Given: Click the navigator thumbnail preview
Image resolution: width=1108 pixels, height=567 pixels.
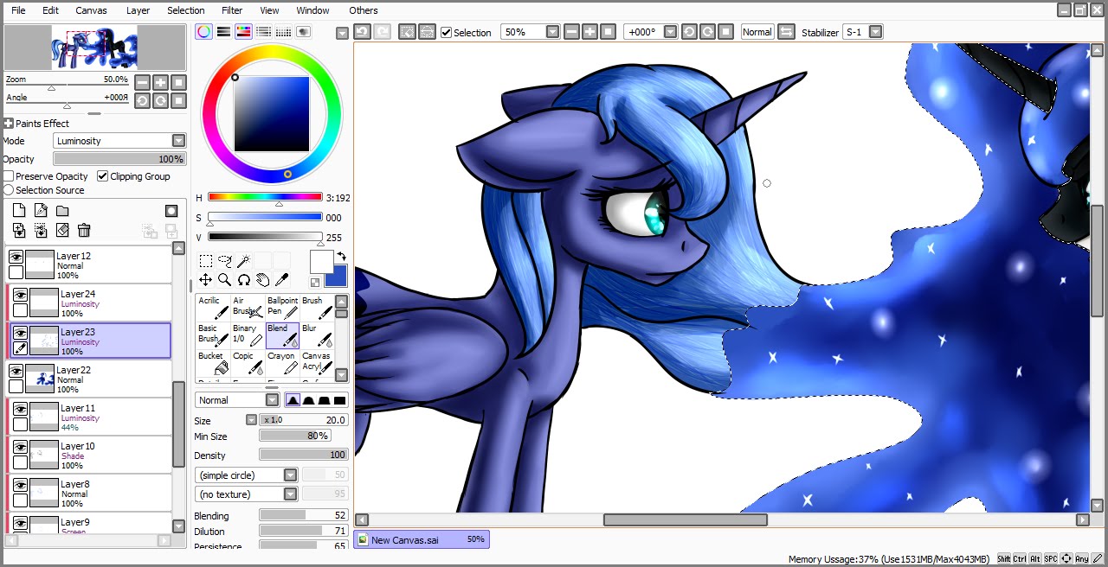Looking at the screenshot, I should 95,48.
